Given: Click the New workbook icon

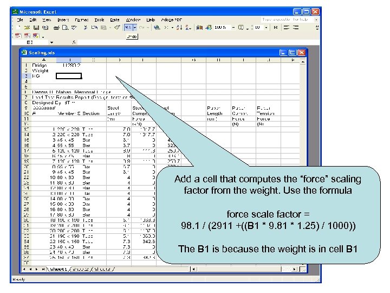Looking at the screenshot, I should (18, 28).
